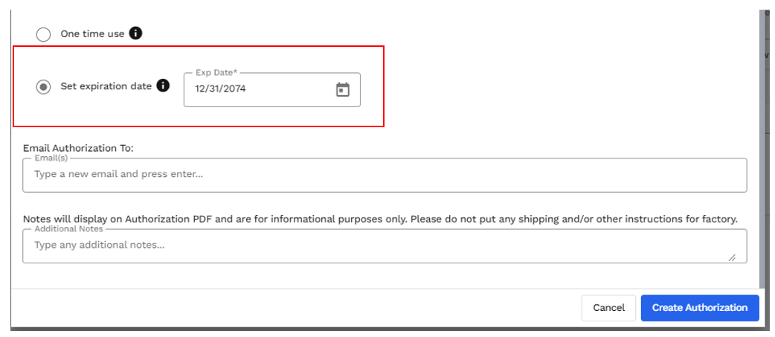775x337 pixels.
Task: Click the Cancel button
Action: (x=608, y=308)
